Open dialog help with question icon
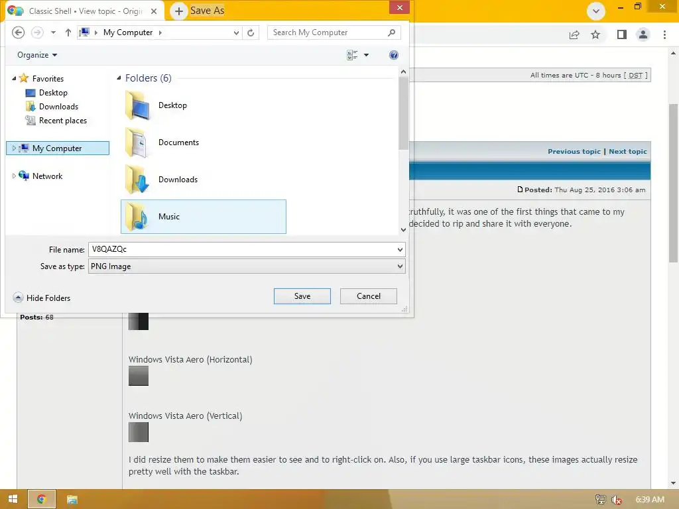This screenshot has width=679, height=509. [394, 55]
